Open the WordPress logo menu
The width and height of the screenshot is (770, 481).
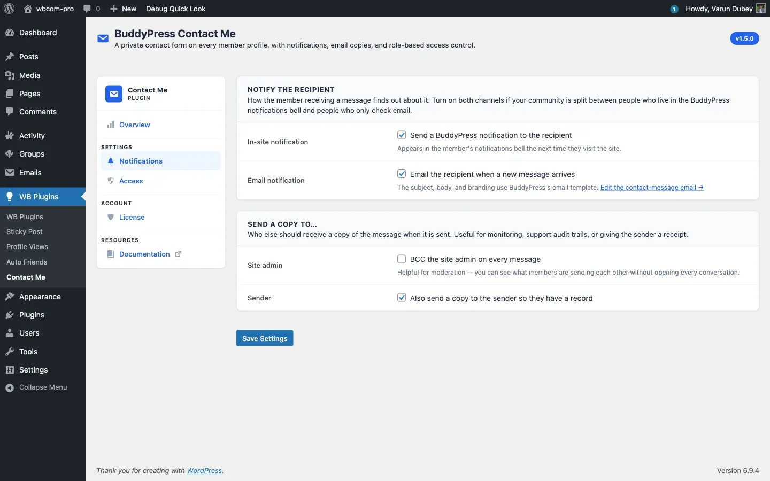pos(9,9)
